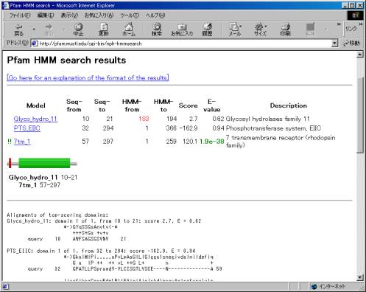Viewport: 366px width, 292px height.
Task: Click the text Size toolbar icon
Action: [260, 29]
